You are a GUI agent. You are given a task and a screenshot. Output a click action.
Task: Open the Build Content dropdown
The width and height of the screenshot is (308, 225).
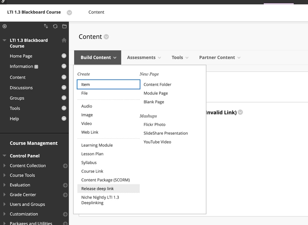pyautogui.click(x=97, y=57)
